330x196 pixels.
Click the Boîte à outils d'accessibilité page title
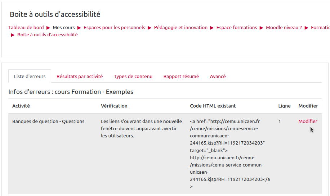pyautogui.click(x=55, y=14)
